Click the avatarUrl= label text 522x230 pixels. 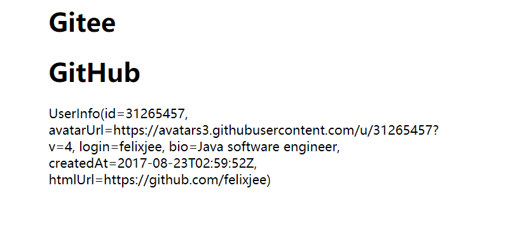pyautogui.click(x=81, y=130)
